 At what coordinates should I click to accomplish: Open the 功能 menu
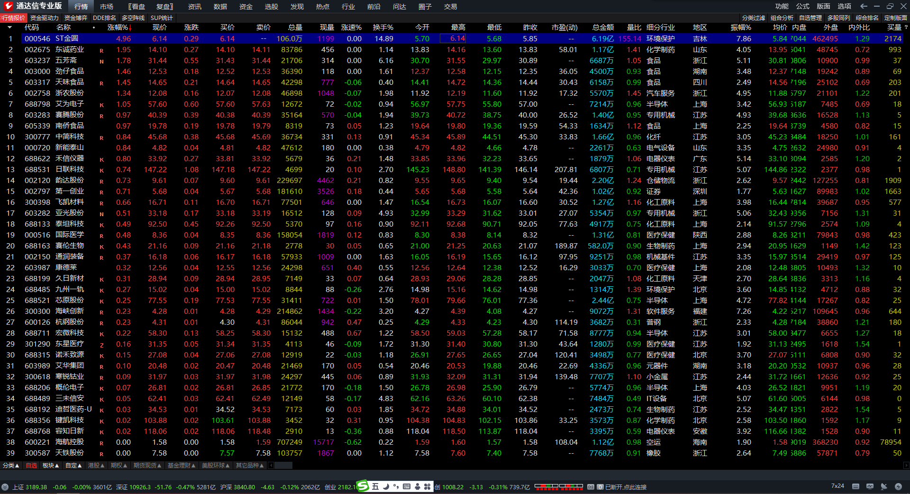click(x=782, y=6)
